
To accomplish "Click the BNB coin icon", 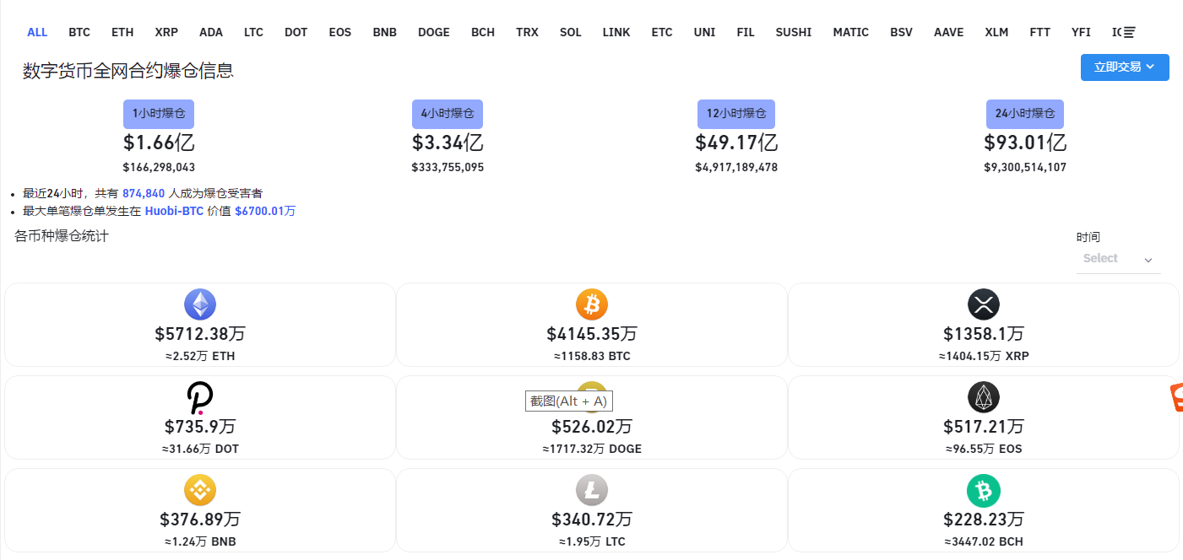I will (200, 490).
